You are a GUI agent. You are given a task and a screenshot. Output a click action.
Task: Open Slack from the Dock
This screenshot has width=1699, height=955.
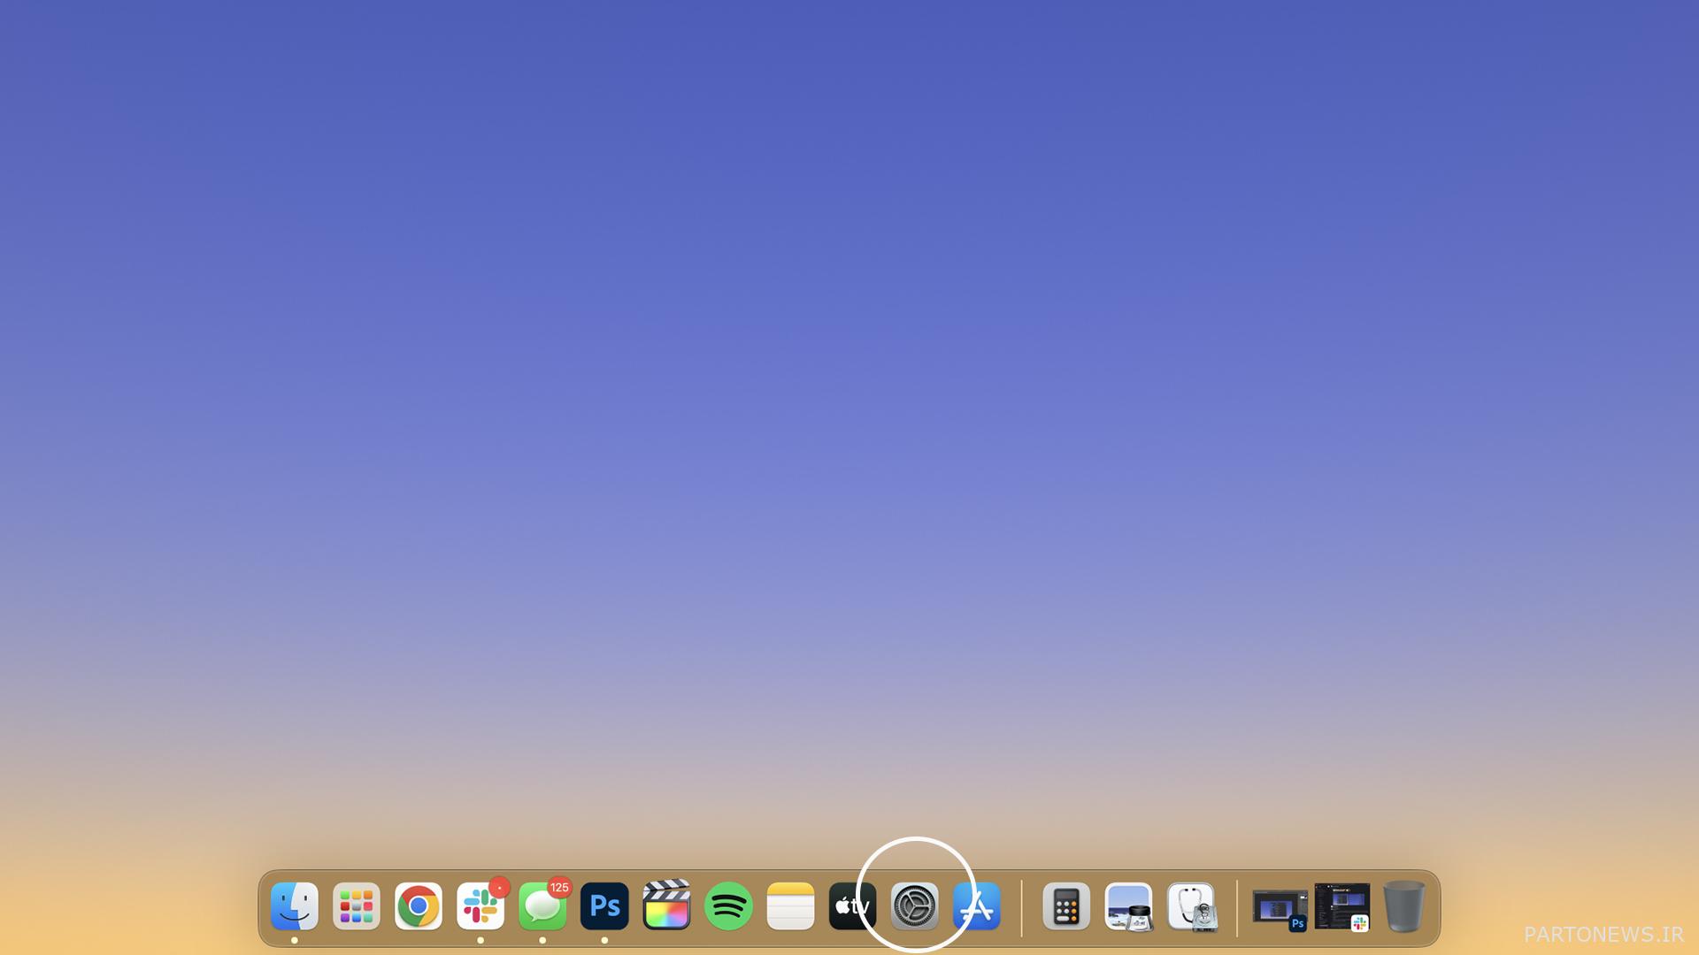coord(480,906)
